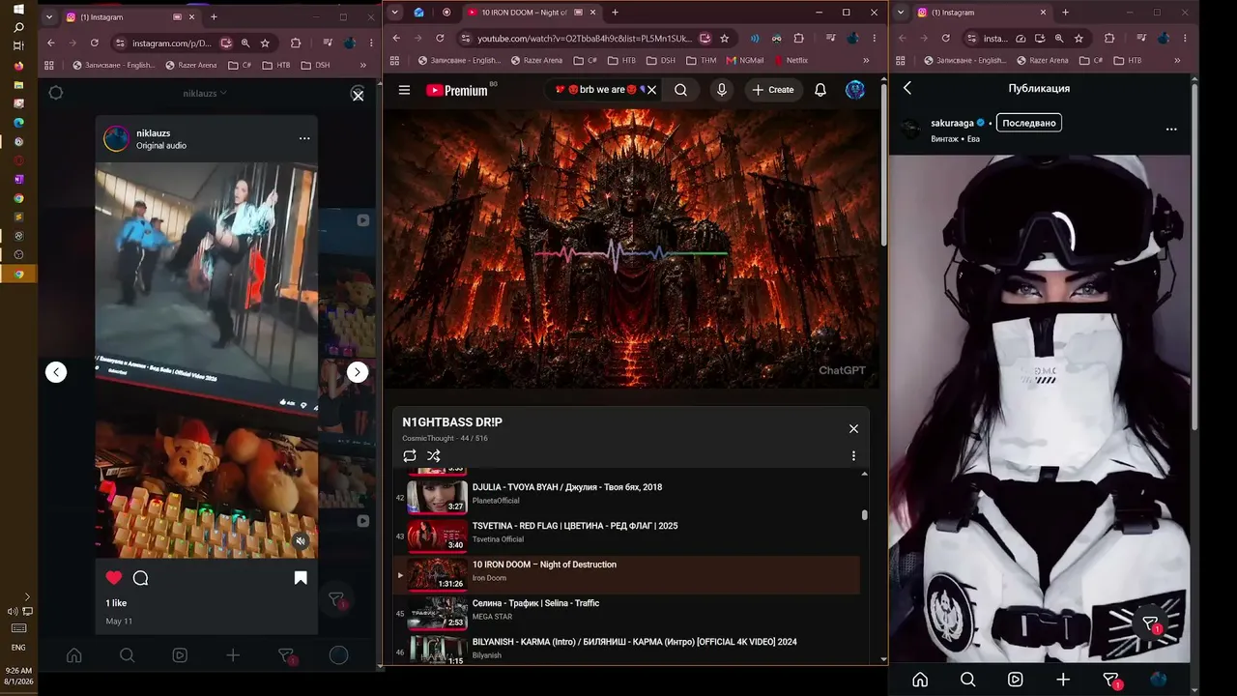Expand the niklauzs account switcher dropdown
1237x696 pixels.
pyautogui.click(x=205, y=93)
